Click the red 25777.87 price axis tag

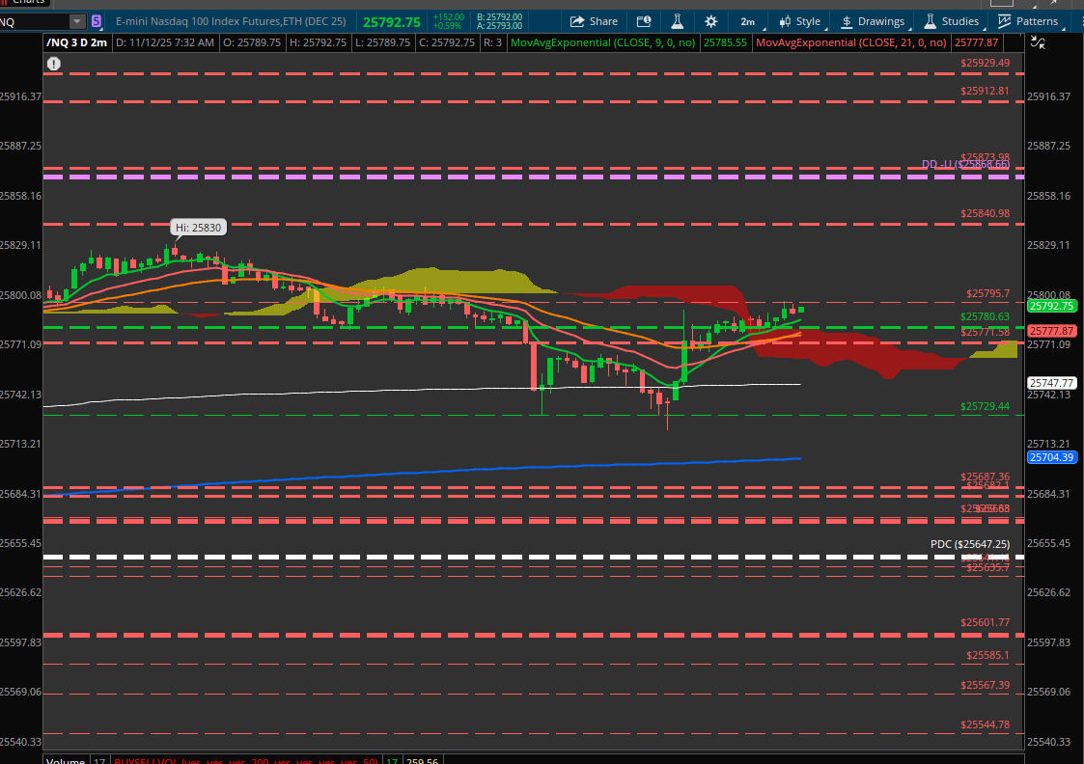click(x=1051, y=332)
